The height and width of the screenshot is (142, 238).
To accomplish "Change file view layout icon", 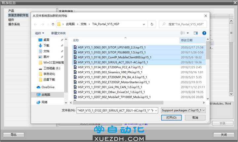I will (182, 33).
